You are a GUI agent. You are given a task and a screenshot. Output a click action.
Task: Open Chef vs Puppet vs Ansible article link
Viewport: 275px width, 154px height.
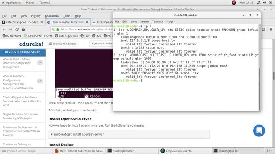pyautogui.click(x=22, y=101)
